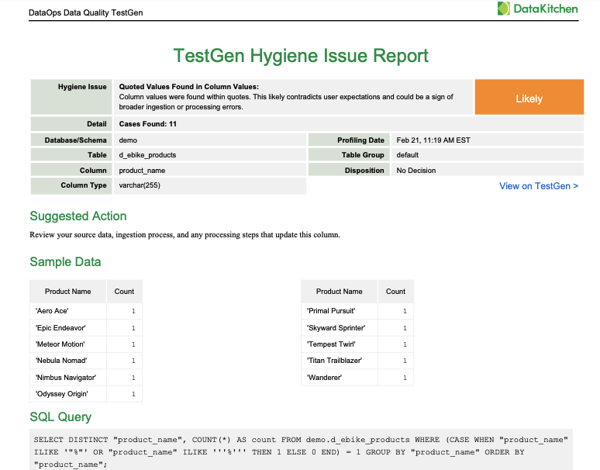Screen dimensions: 600x470
Task: Click the Suggested Action heading
Action: (x=78, y=216)
